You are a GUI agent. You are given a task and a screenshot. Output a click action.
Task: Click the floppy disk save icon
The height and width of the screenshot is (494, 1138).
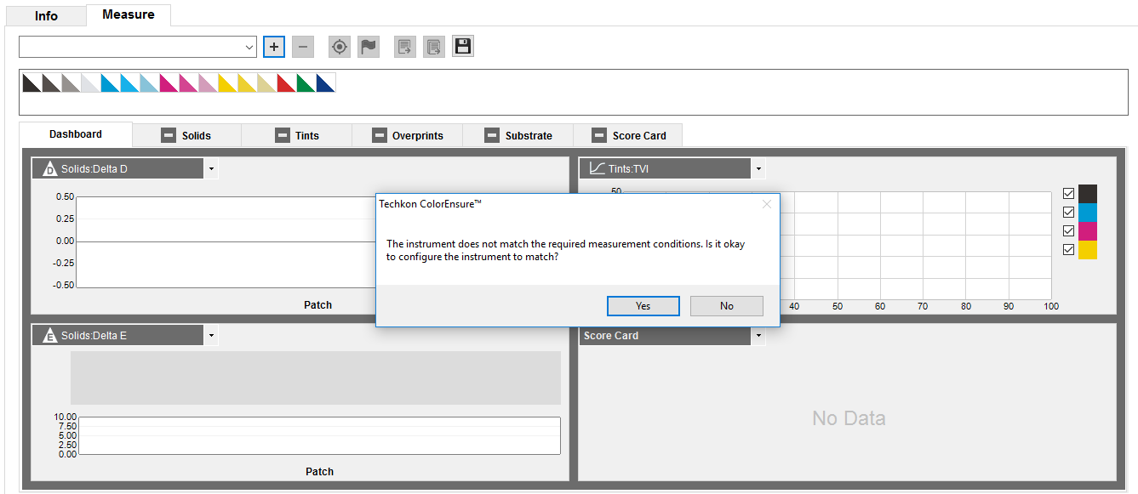[x=463, y=47]
